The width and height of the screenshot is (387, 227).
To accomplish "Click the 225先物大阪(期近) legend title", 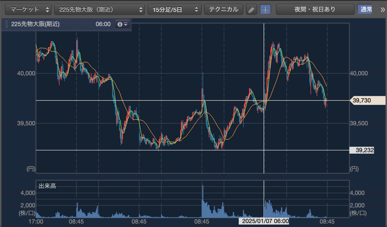I will pyautogui.click(x=35, y=24).
